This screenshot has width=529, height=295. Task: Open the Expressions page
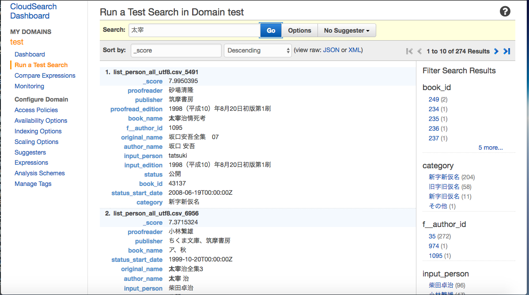pos(31,163)
